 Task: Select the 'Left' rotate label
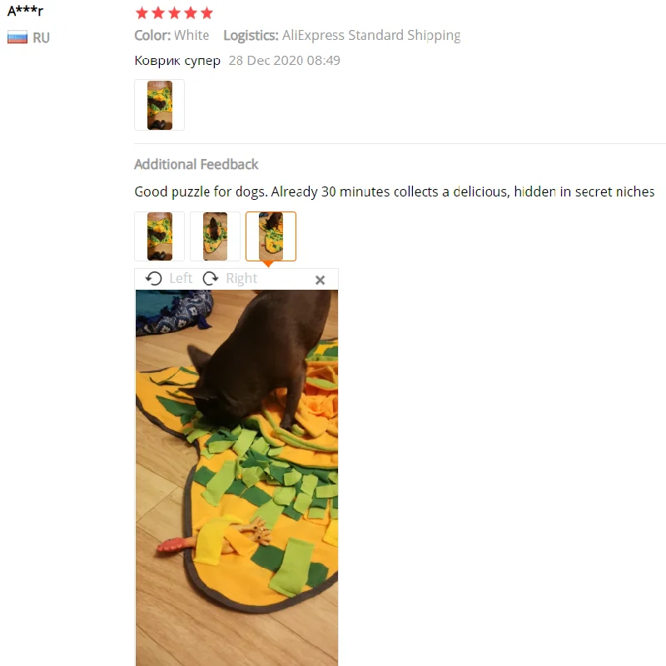(x=181, y=278)
